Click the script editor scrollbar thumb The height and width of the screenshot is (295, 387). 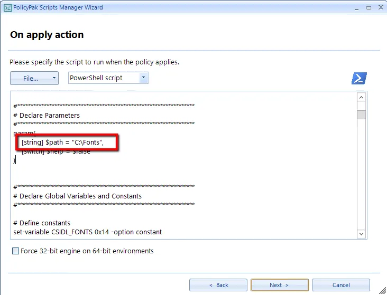coord(362,115)
